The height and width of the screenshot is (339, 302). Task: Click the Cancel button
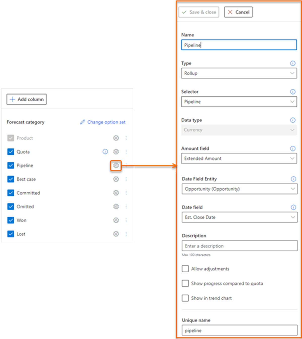pyautogui.click(x=238, y=12)
